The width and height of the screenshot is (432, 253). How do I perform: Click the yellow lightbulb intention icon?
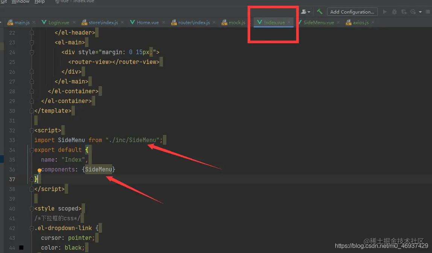click(40, 171)
